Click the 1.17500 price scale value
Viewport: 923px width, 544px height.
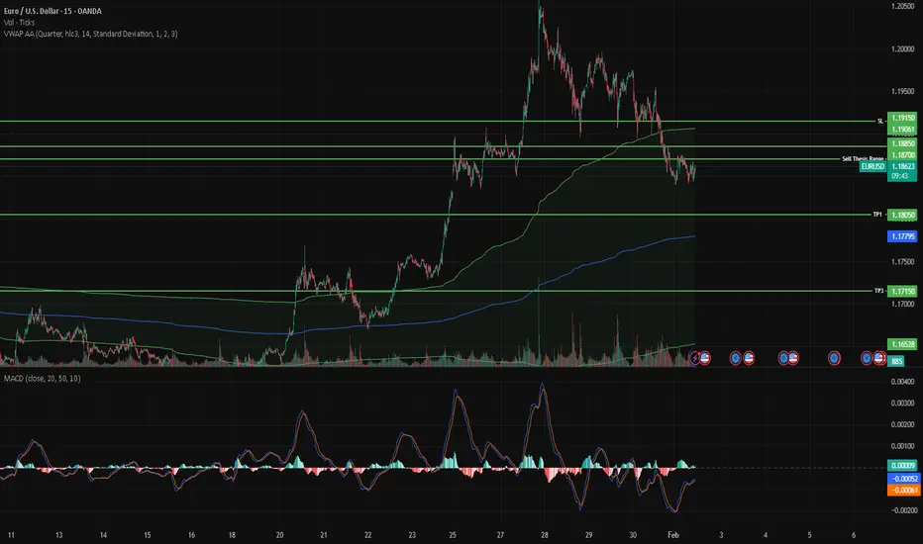coord(902,262)
